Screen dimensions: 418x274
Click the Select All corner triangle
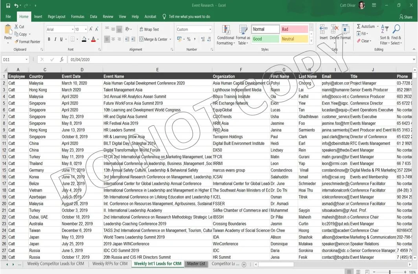[x=5, y=70]
